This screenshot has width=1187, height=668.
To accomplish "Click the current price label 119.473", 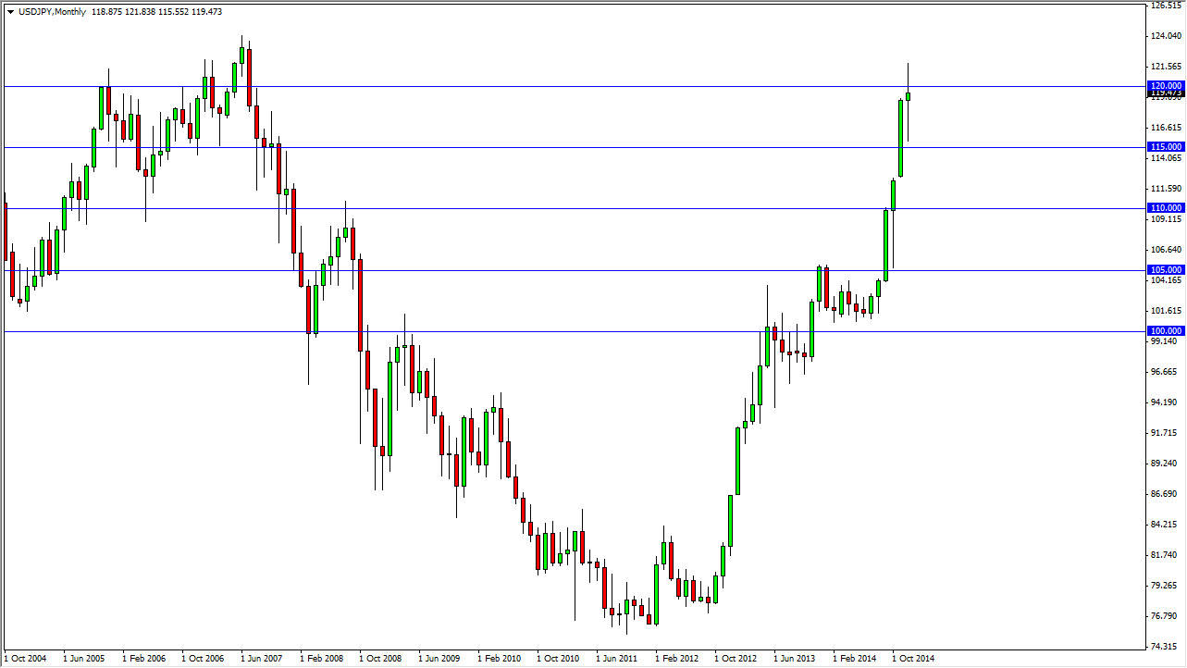I will pos(1164,93).
